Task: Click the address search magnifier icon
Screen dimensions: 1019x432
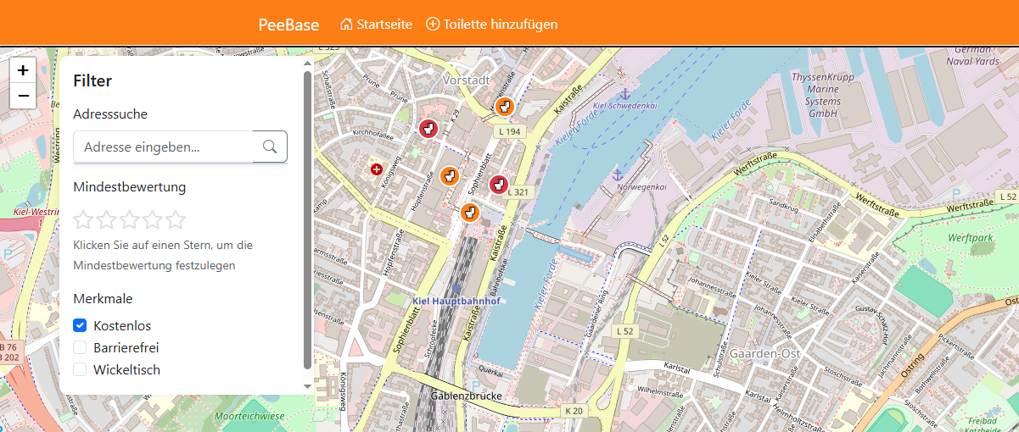Action: tap(270, 147)
